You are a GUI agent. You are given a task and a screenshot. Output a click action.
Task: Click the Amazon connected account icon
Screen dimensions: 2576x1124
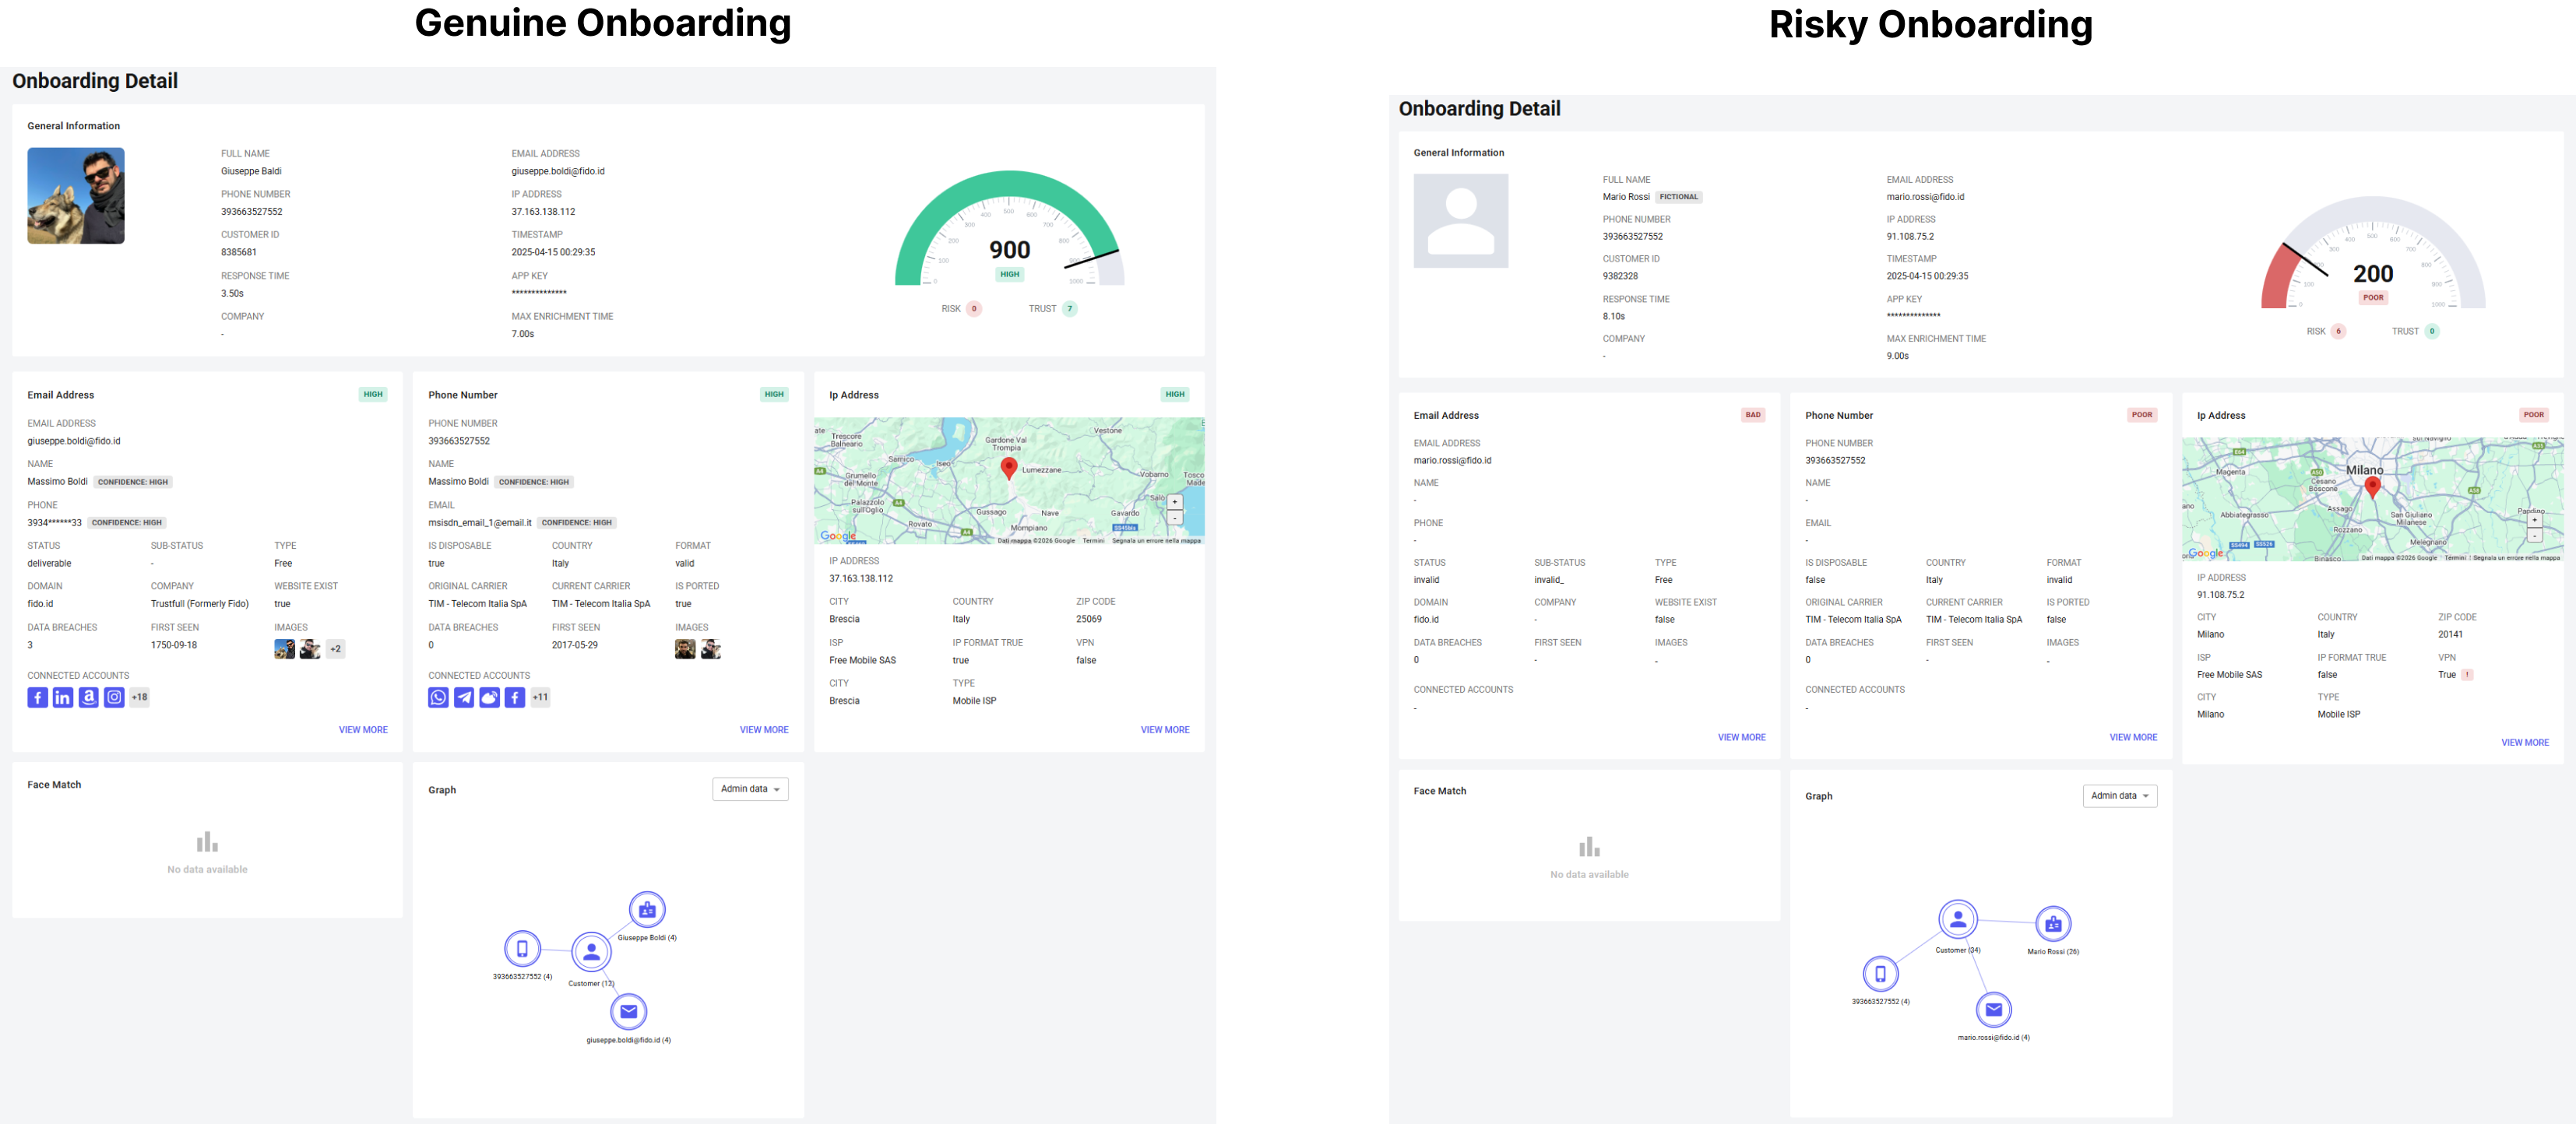(89, 697)
